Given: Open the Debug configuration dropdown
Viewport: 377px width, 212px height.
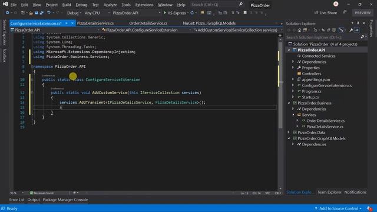Looking at the screenshot, I should (74, 13).
